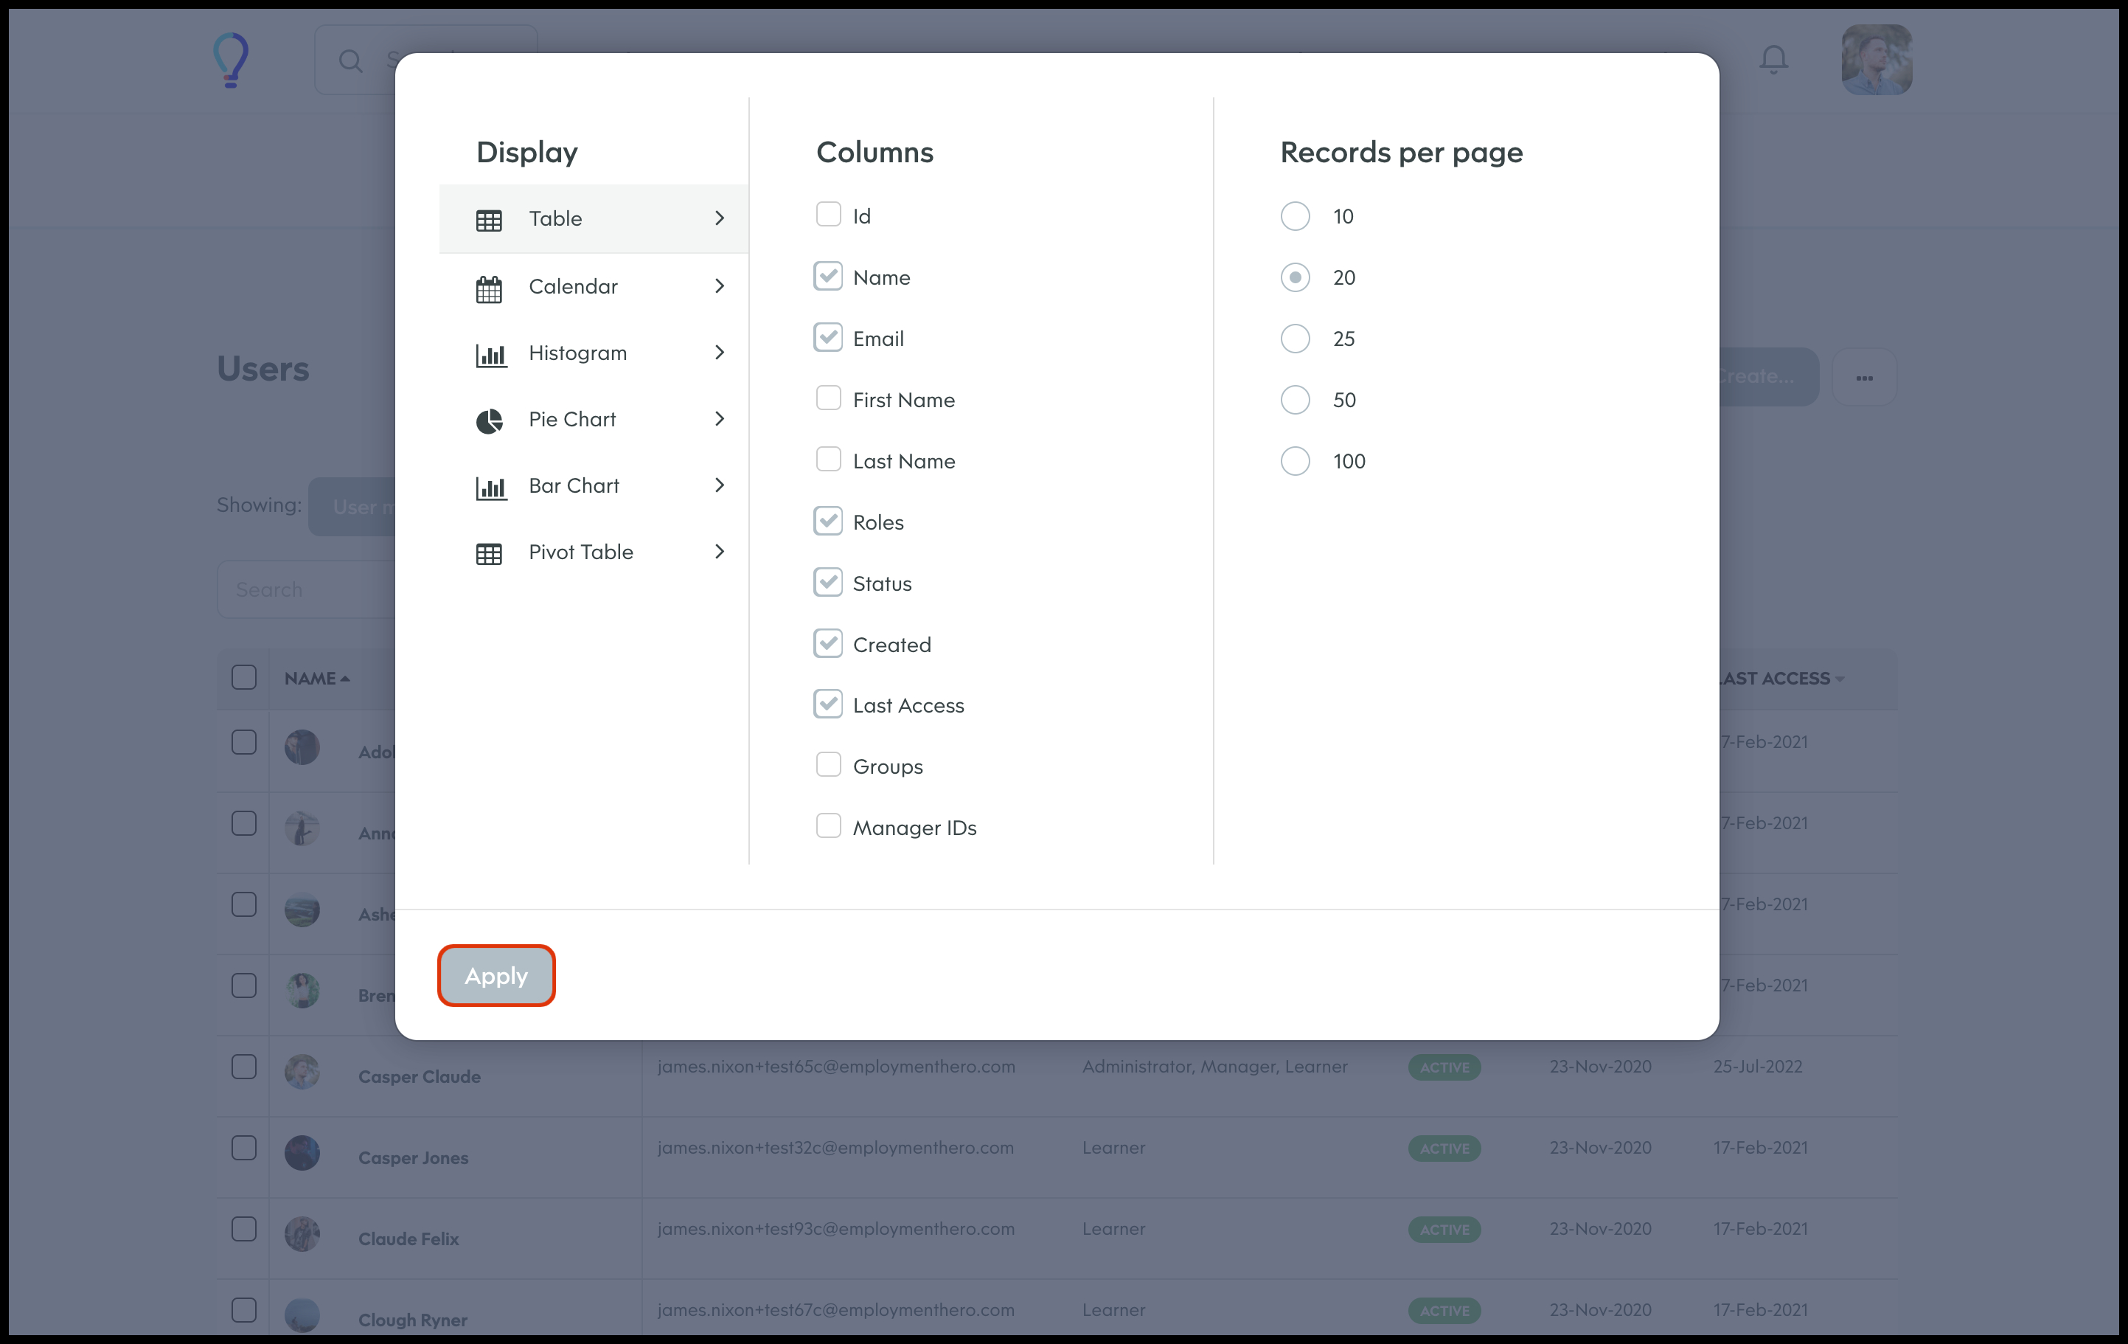Select 50 records per page
Screen dimensions: 2128x1344
click(x=1295, y=400)
